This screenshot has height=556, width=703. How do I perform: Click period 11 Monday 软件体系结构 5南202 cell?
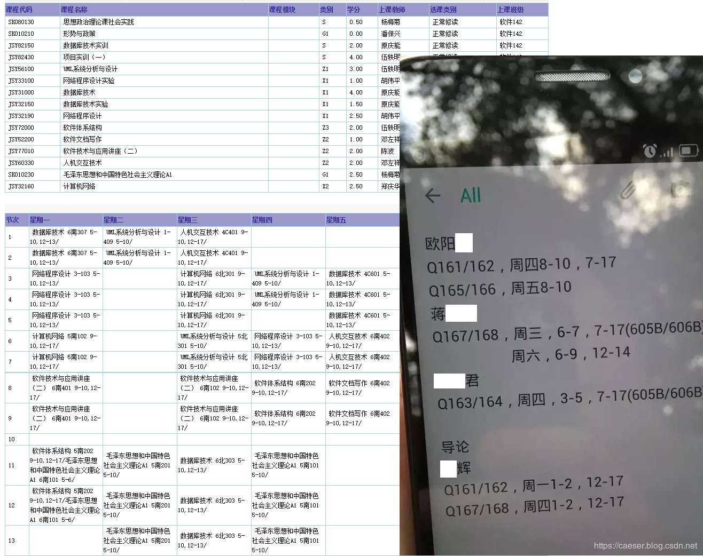[x=65, y=465]
